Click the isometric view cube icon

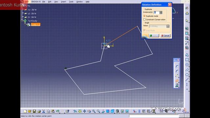pyautogui.click(x=112, y=111)
